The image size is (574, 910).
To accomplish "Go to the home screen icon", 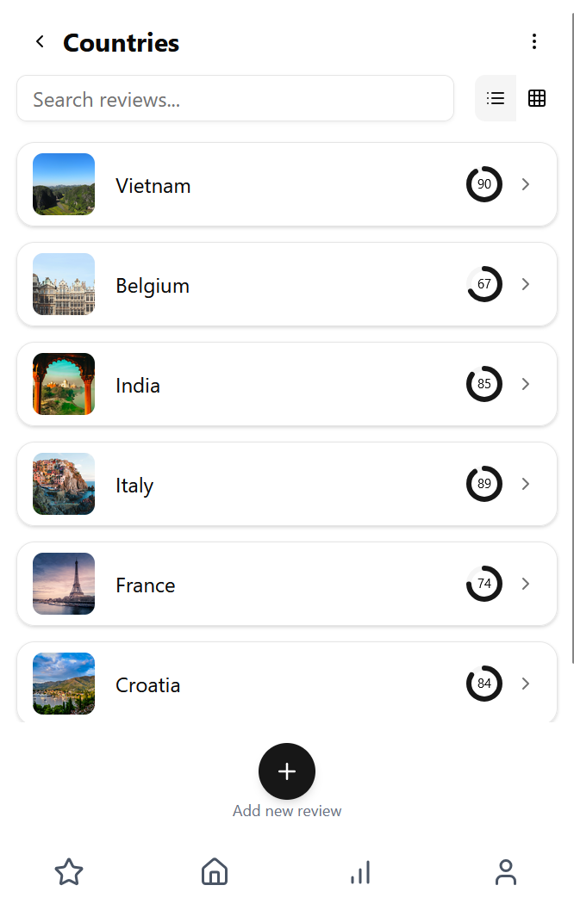I will [x=214, y=872].
